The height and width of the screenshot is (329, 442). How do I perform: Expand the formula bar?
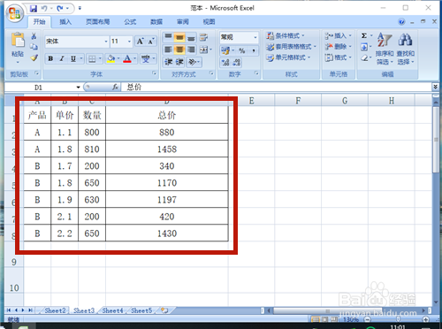(435, 87)
